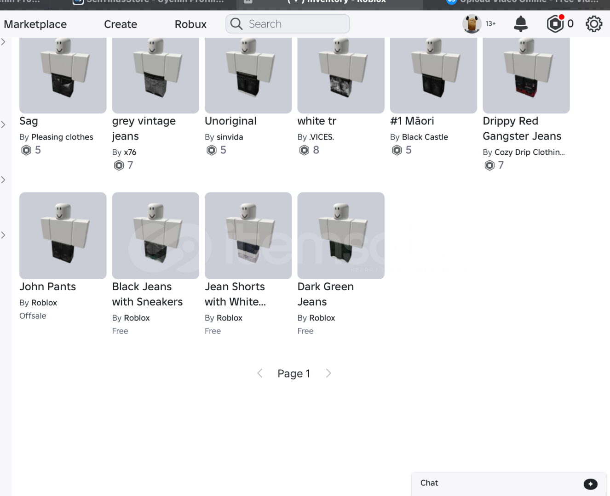This screenshot has width=610, height=496.
Task: Click Free label under Black Jeans with Sneakers
Action: point(120,331)
